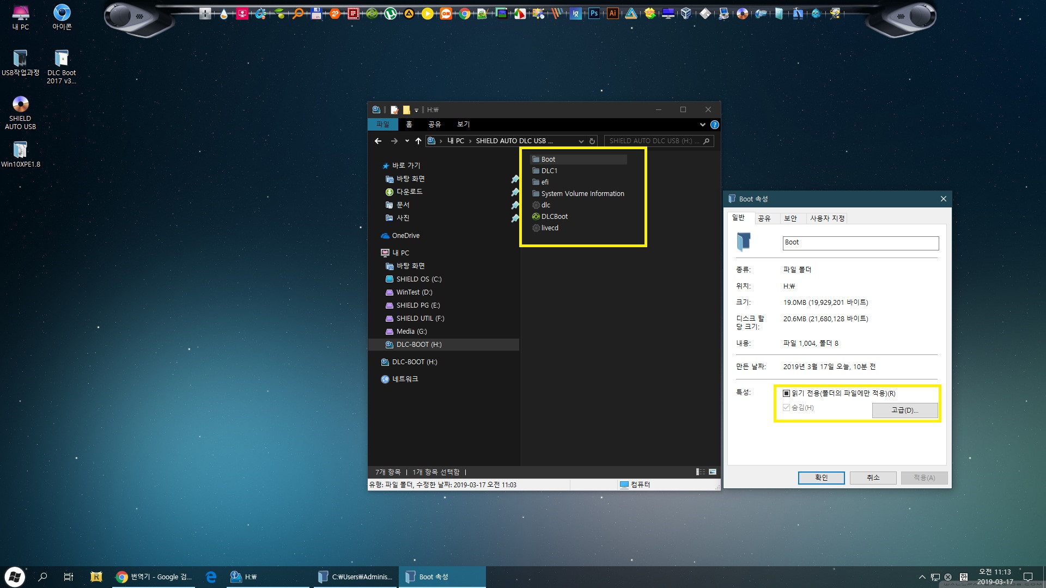This screenshot has width=1046, height=588.
Task: Click 확인 button in Boot properties
Action: 822,477
